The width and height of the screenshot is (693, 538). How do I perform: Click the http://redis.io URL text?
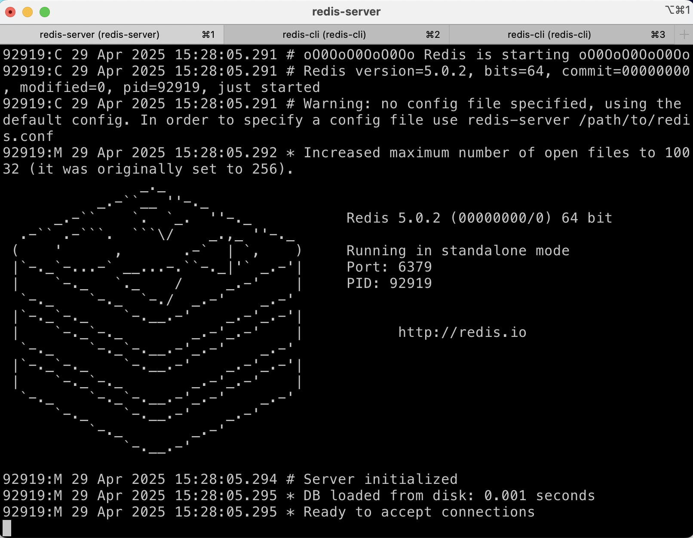tap(462, 332)
